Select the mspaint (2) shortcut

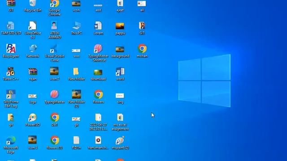click(x=120, y=143)
